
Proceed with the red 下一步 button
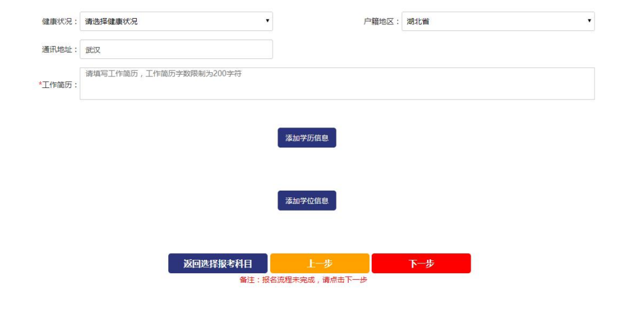[421, 263]
